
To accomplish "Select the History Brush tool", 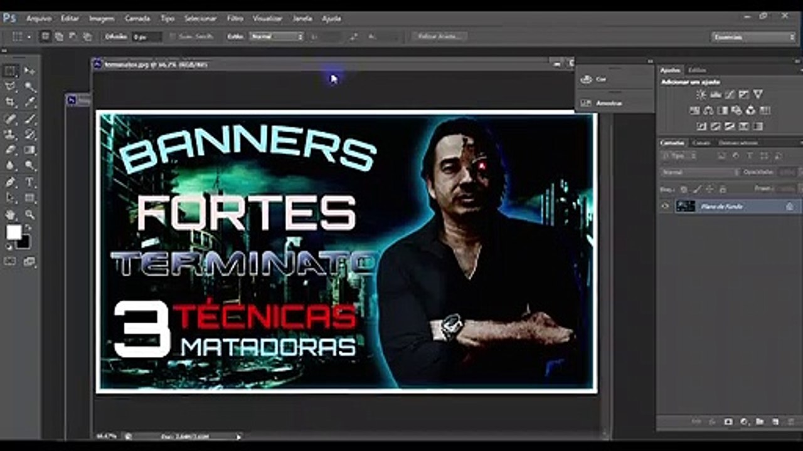I will [29, 134].
